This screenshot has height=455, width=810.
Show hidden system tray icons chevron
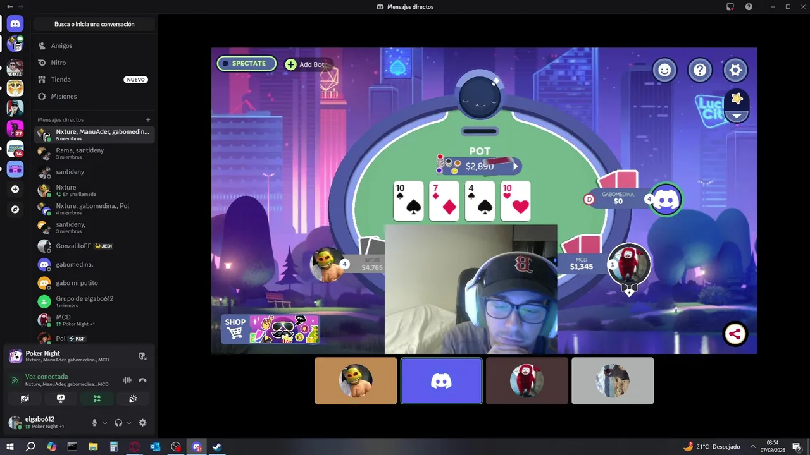click(753, 447)
